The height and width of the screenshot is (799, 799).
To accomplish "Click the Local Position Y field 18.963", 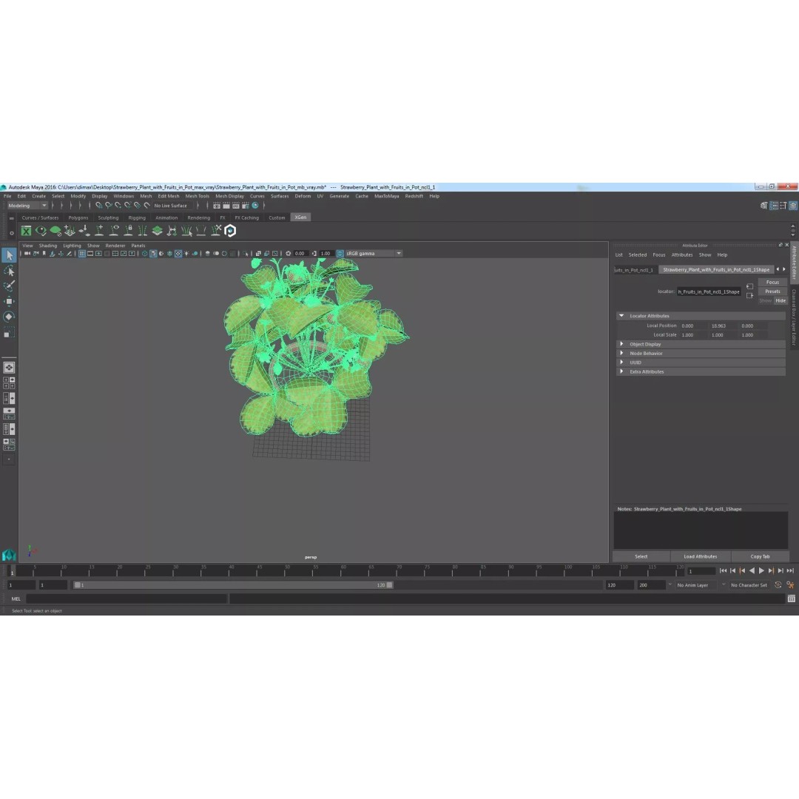I will pyautogui.click(x=723, y=326).
